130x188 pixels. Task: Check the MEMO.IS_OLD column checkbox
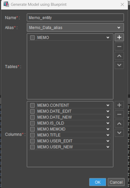pos(32,123)
